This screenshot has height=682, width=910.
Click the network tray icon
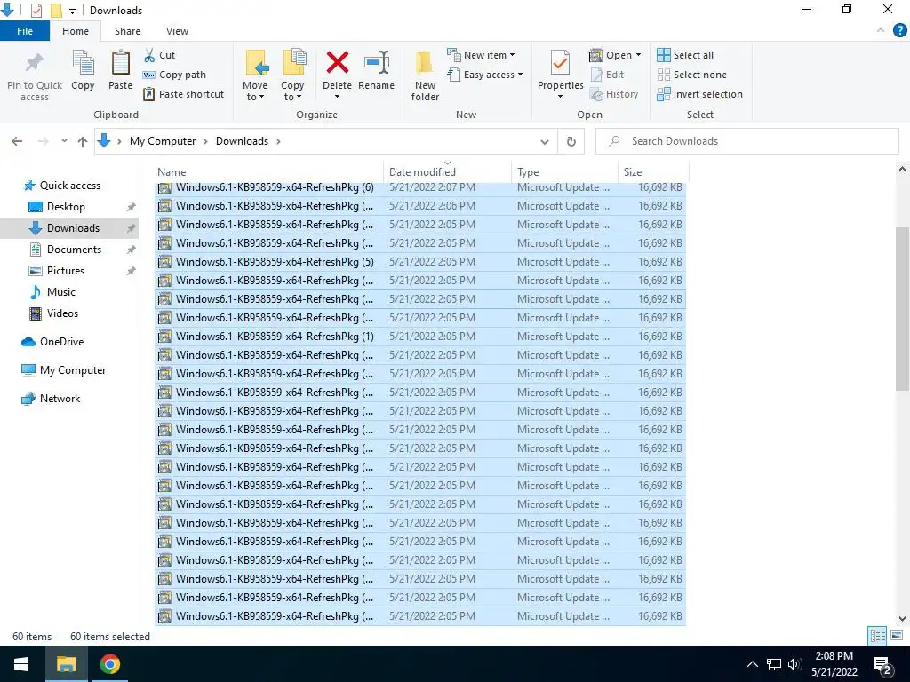774,664
